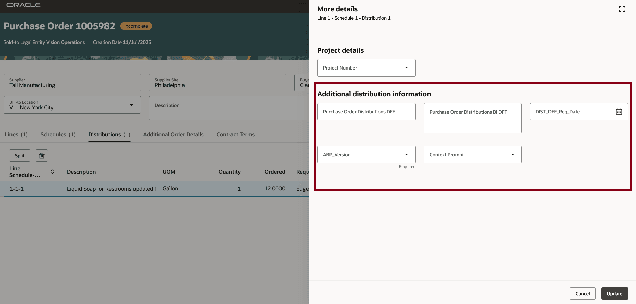The height and width of the screenshot is (304, 636).
Task: Open the DIST_DFF_Req_Date calendar picker
Action: (619, 112)
